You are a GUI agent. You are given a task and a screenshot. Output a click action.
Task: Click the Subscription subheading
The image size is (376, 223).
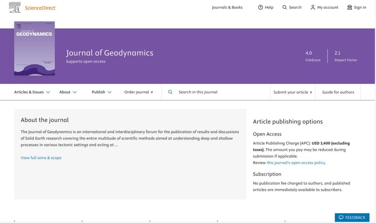267,174
